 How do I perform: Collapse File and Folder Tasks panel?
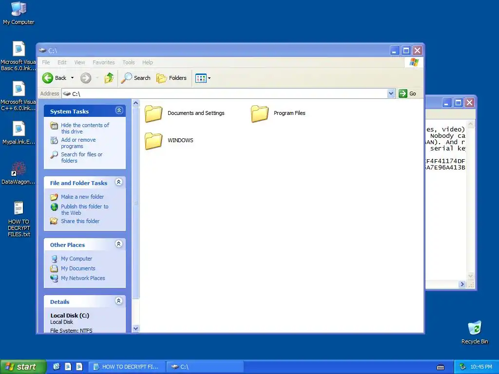(x=119, y=182)
